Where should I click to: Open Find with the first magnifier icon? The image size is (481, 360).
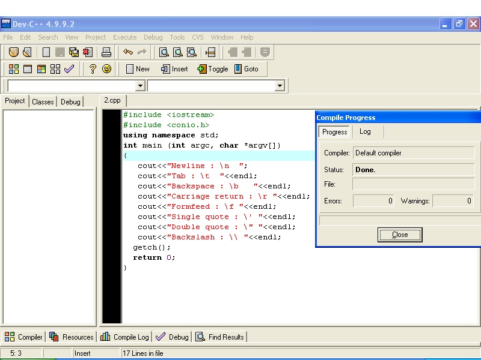tap(164, 52)
